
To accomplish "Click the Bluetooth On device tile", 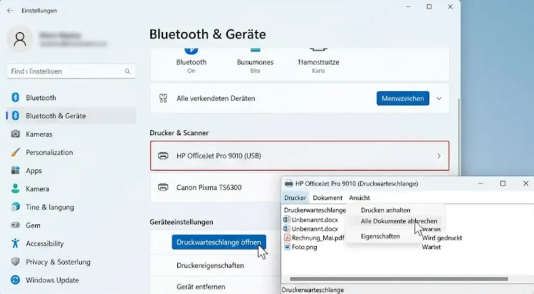I will [x=191, y=61].
